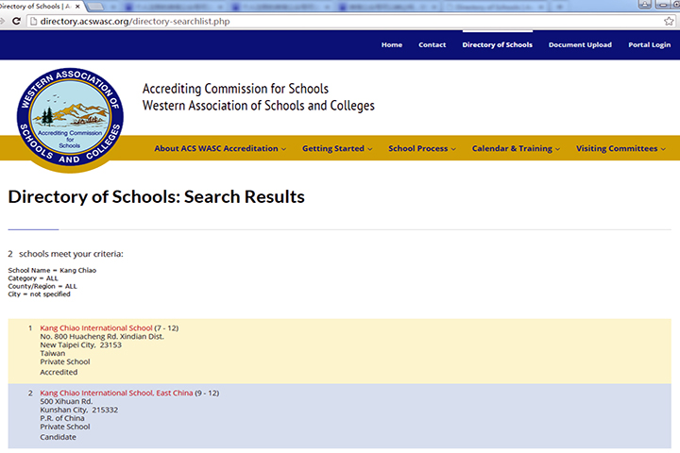
Task: Click the 'City = not specified' criteria line
Action: [x=39, y=294]
